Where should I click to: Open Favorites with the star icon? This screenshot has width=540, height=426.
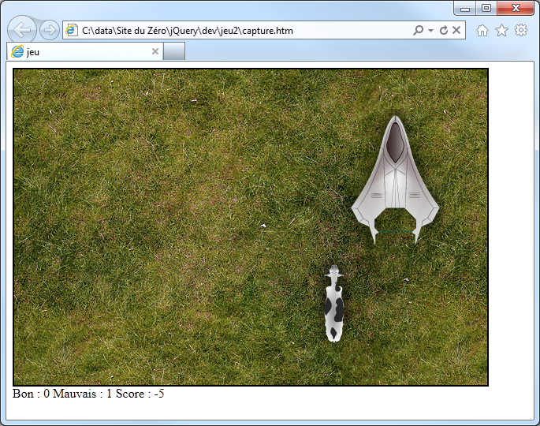coord(501,31)
